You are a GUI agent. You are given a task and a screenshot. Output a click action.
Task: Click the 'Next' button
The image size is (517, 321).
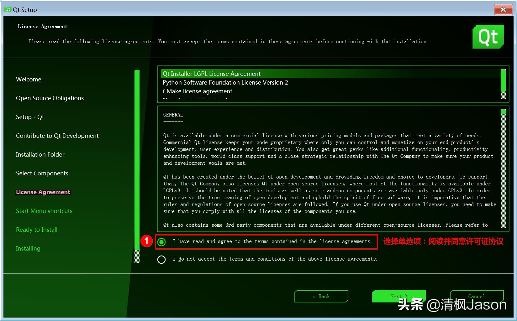click(x=398, y=296)
